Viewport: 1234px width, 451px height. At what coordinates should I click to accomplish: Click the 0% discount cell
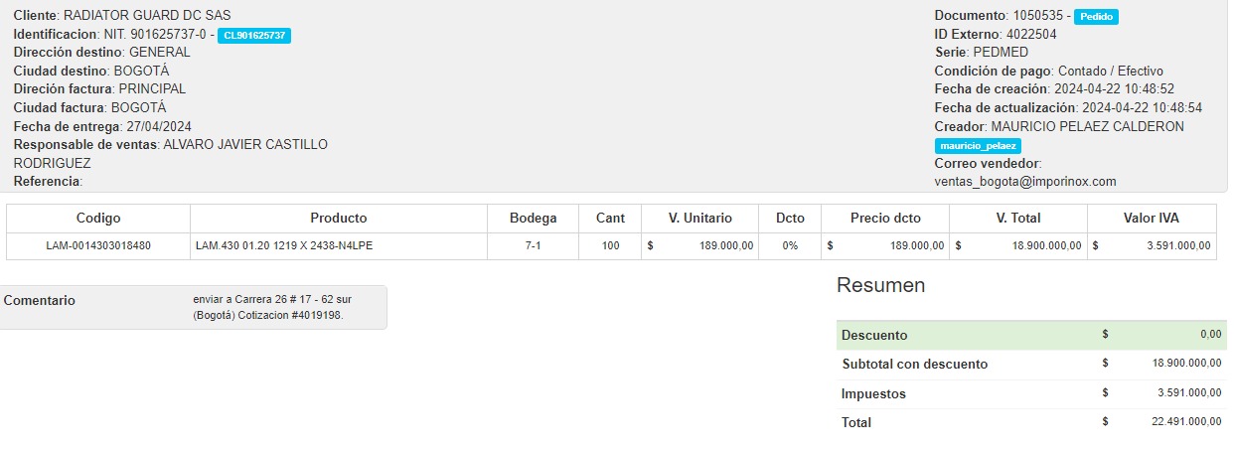coord(790,246)
